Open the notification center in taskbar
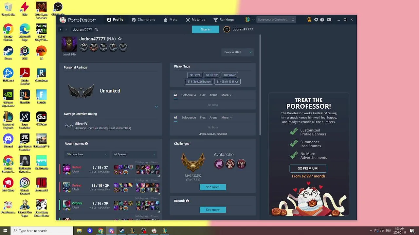The width and height of the screenshot is (419, 235). [x=412, y=231]
